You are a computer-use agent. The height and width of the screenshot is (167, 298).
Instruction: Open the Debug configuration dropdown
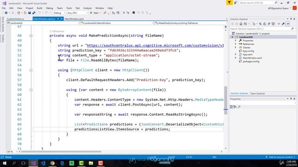(59, 13)
